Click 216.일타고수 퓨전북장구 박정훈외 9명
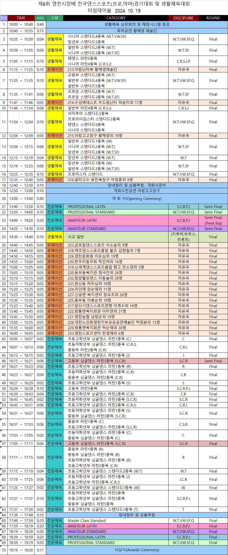This screenshot has width=228, height=555. coord(116,180)
